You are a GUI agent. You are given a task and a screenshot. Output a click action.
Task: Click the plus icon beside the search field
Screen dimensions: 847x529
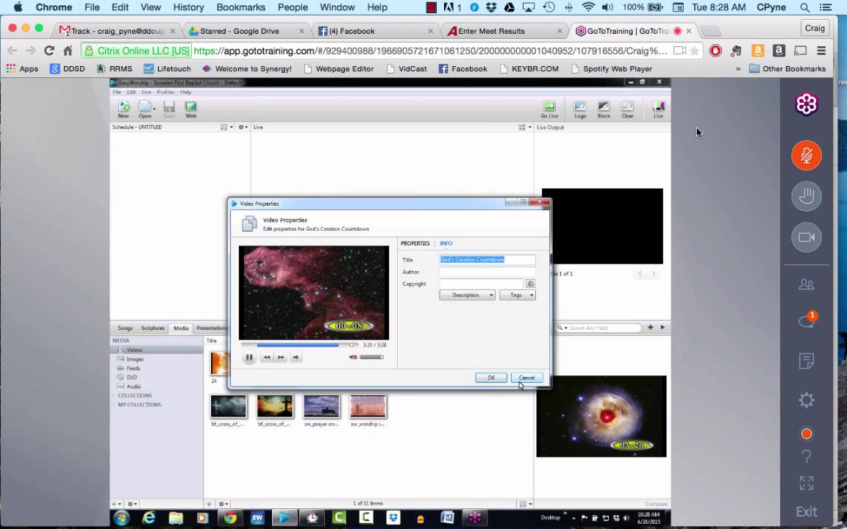coord(651,328)
